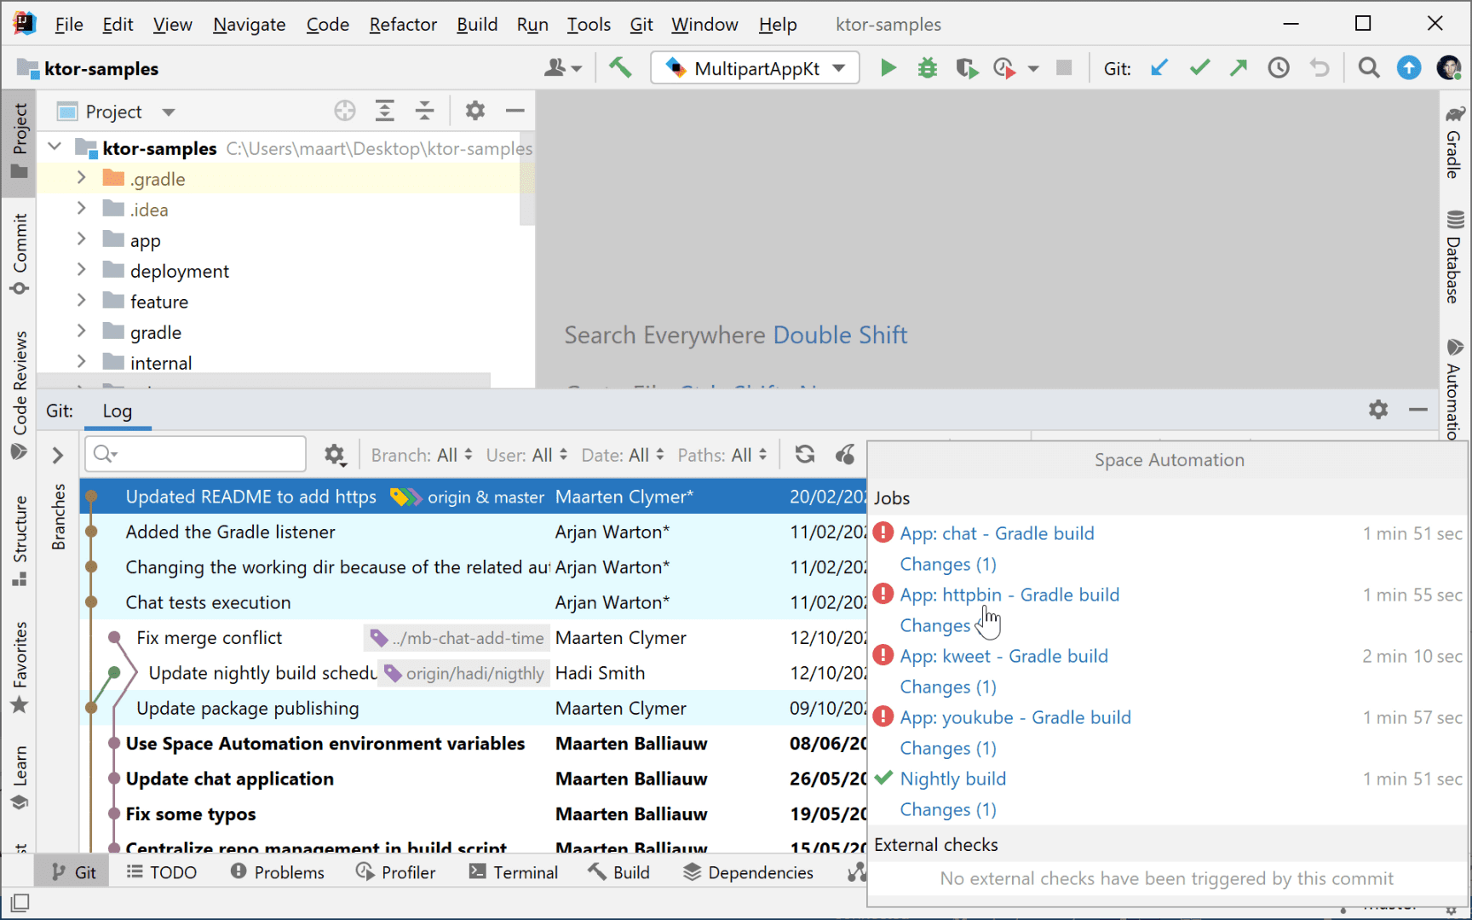Toggle the Gradle tool window on right
Viewport: 1472px width, 920px height.
(x=1454, y=141)
